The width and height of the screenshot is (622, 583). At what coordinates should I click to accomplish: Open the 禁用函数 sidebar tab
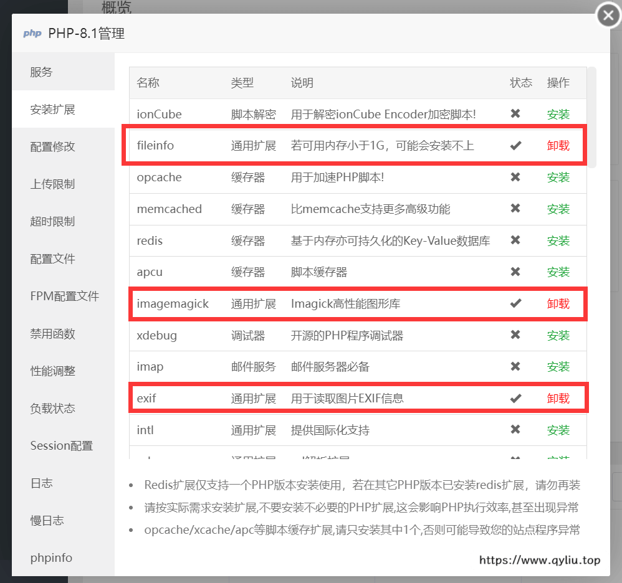click(x=53, y=334)
